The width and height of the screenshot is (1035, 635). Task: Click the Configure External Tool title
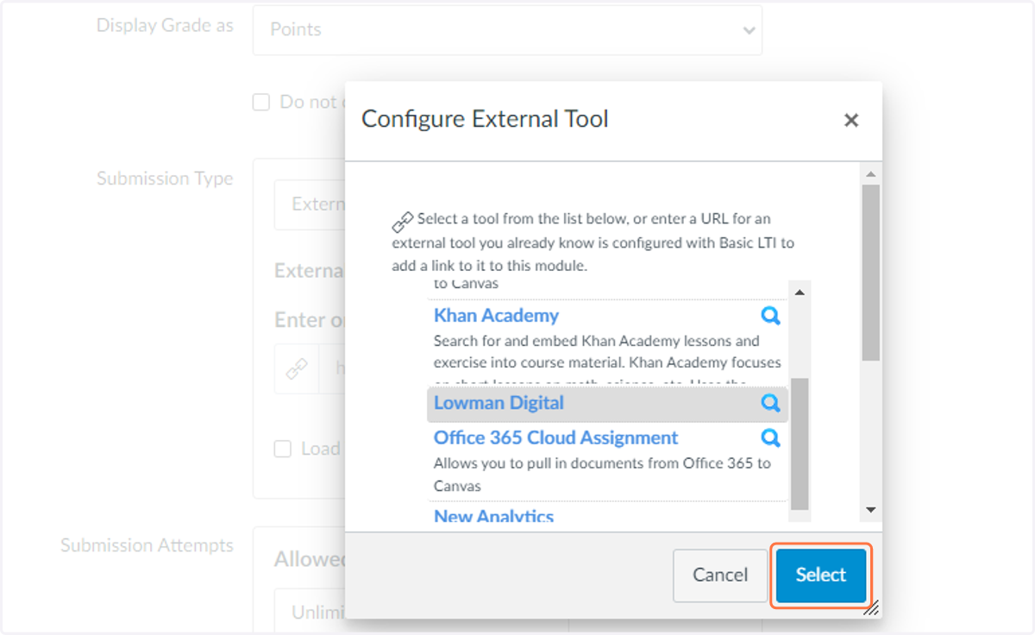[x=485, y=119]
